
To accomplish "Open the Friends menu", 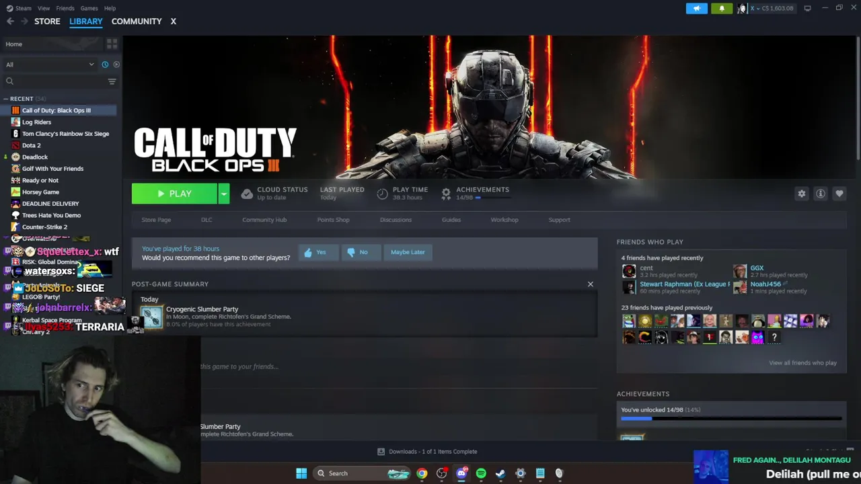I will click(65, 8).
